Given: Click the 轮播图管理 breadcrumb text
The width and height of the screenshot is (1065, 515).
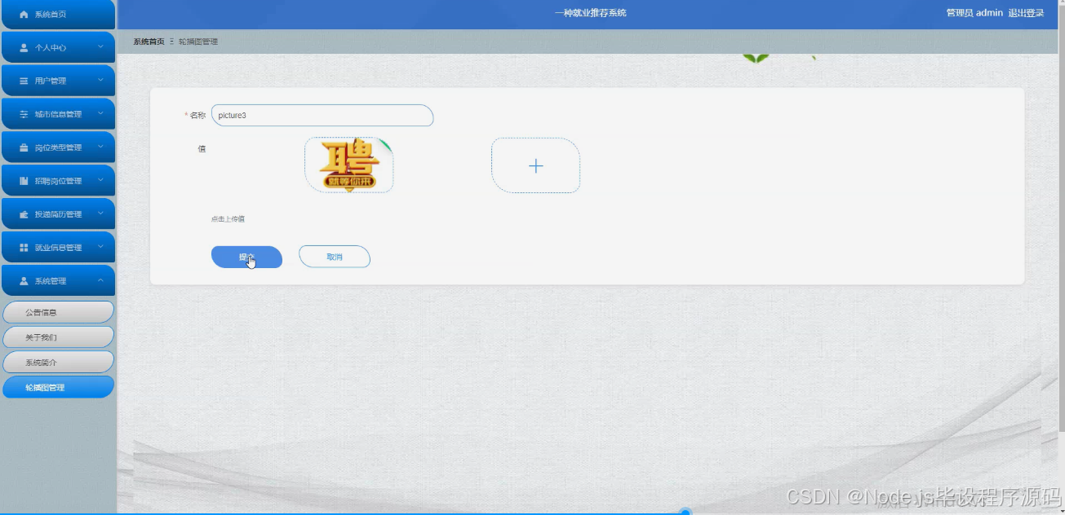Looking at the screenshot, I should (x=198, y=42).
